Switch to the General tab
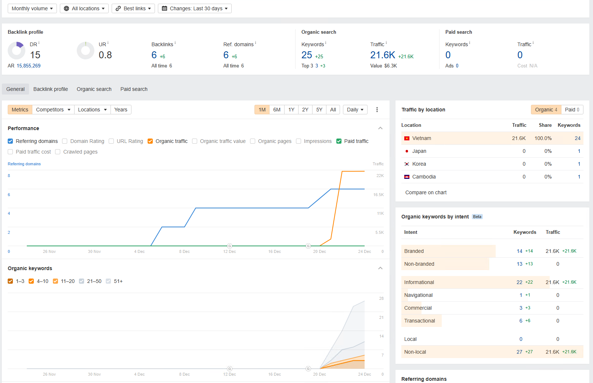The image size is (593, 383). coord(15,89)
